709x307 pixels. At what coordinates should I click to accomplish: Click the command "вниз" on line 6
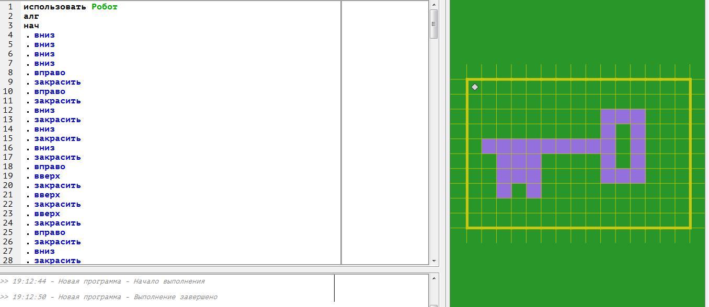(44, 54)
